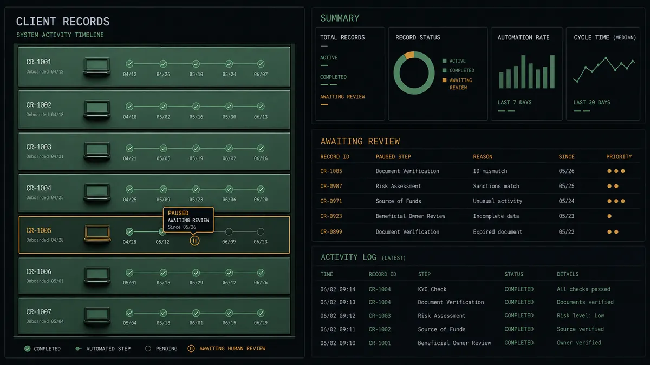The image size is (650, 365).
Task: Select CR-1001 completed checkmark at 04/12
Action: click(129, 64)
